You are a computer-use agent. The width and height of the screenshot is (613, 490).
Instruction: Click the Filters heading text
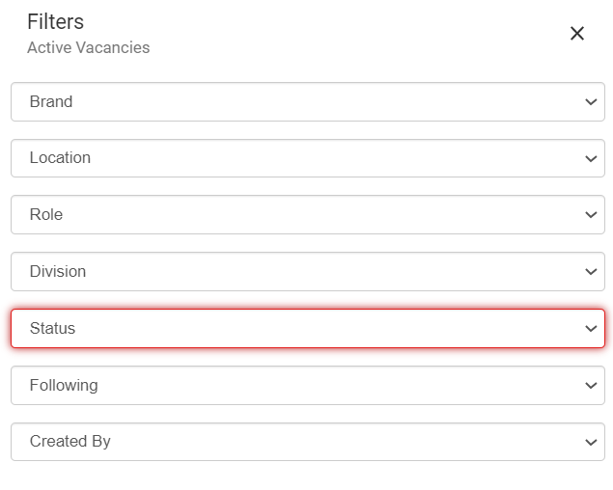(55, 21)
